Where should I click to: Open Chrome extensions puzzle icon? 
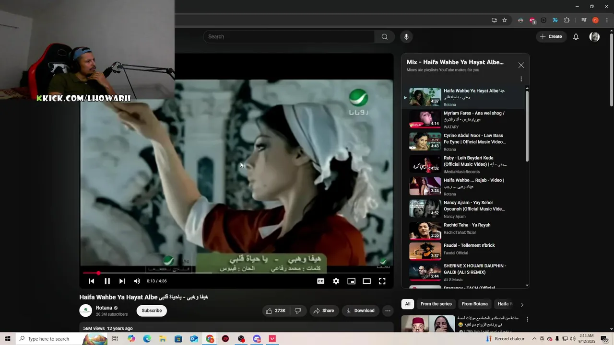point(567,20)
